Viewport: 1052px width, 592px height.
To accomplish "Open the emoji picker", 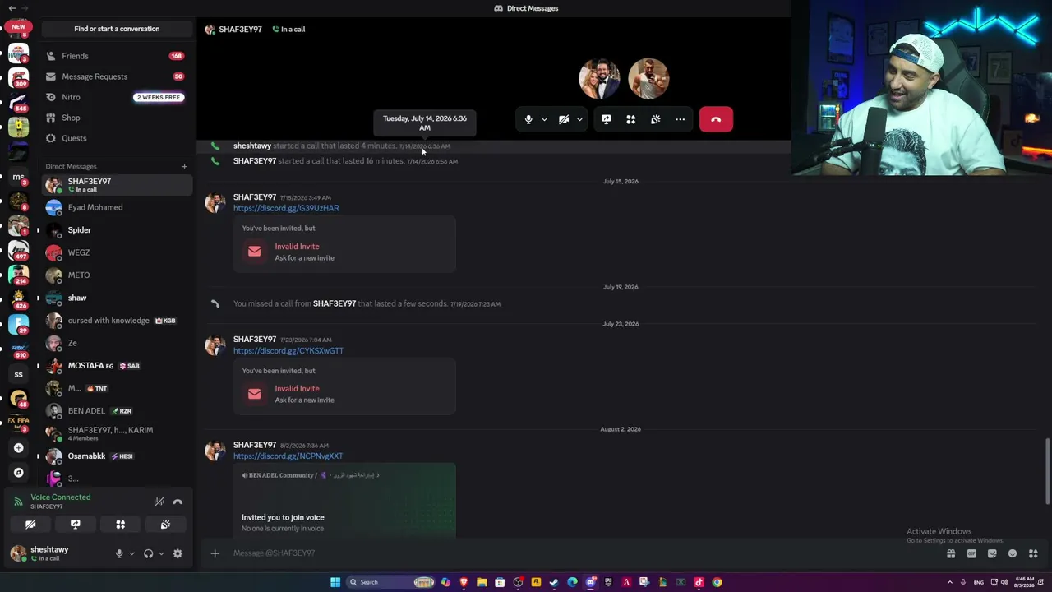I will (1013, 554).
